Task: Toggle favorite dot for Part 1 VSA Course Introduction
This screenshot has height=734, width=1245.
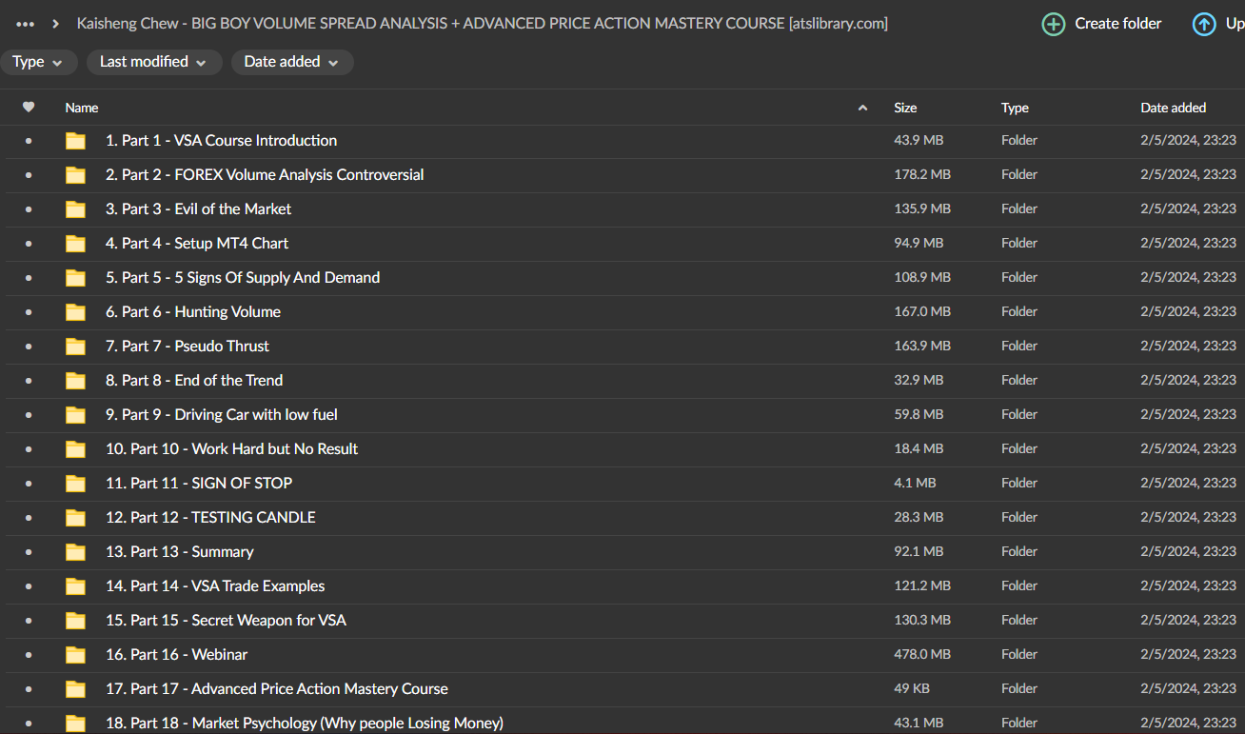Action: tap(29, 141)
